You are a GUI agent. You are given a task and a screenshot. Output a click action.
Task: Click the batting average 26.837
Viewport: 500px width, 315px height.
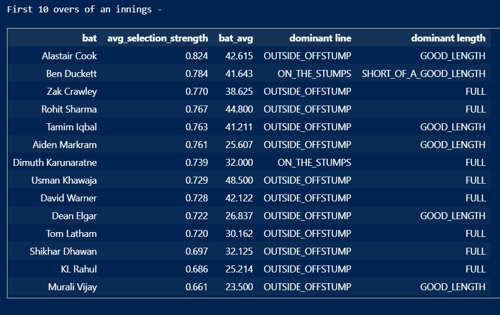coord(239,216)
